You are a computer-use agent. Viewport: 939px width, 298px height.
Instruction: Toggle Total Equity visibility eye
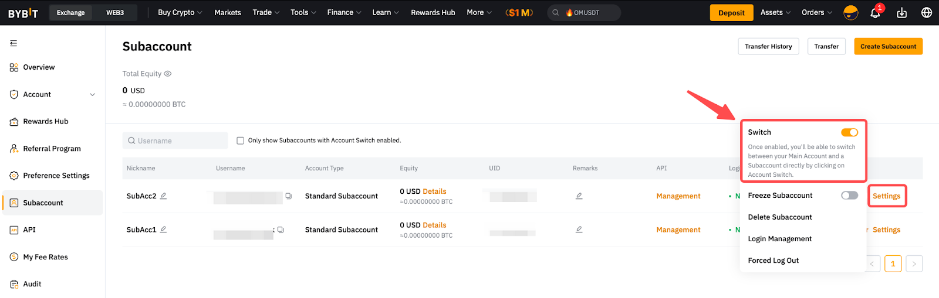click(168, 74)
